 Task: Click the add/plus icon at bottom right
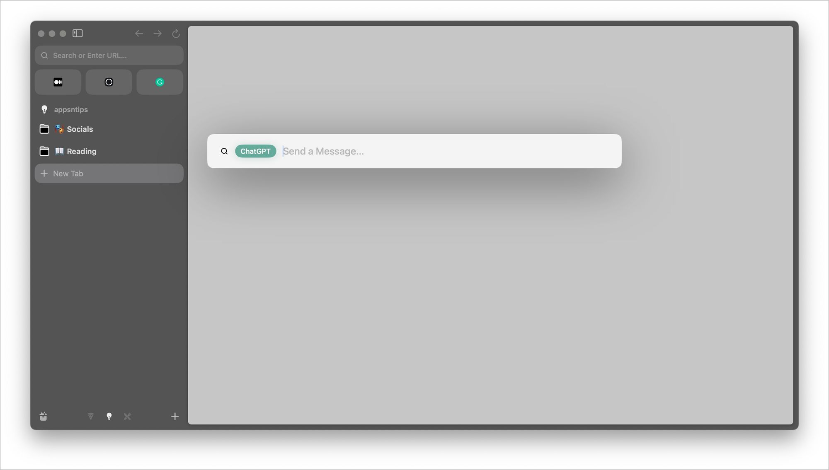tap(175, 416)
